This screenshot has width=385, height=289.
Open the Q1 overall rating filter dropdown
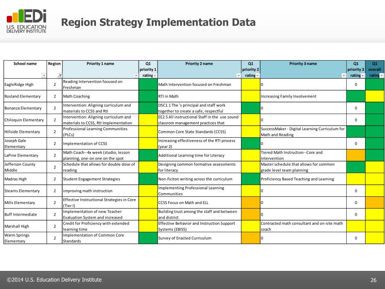382,75
